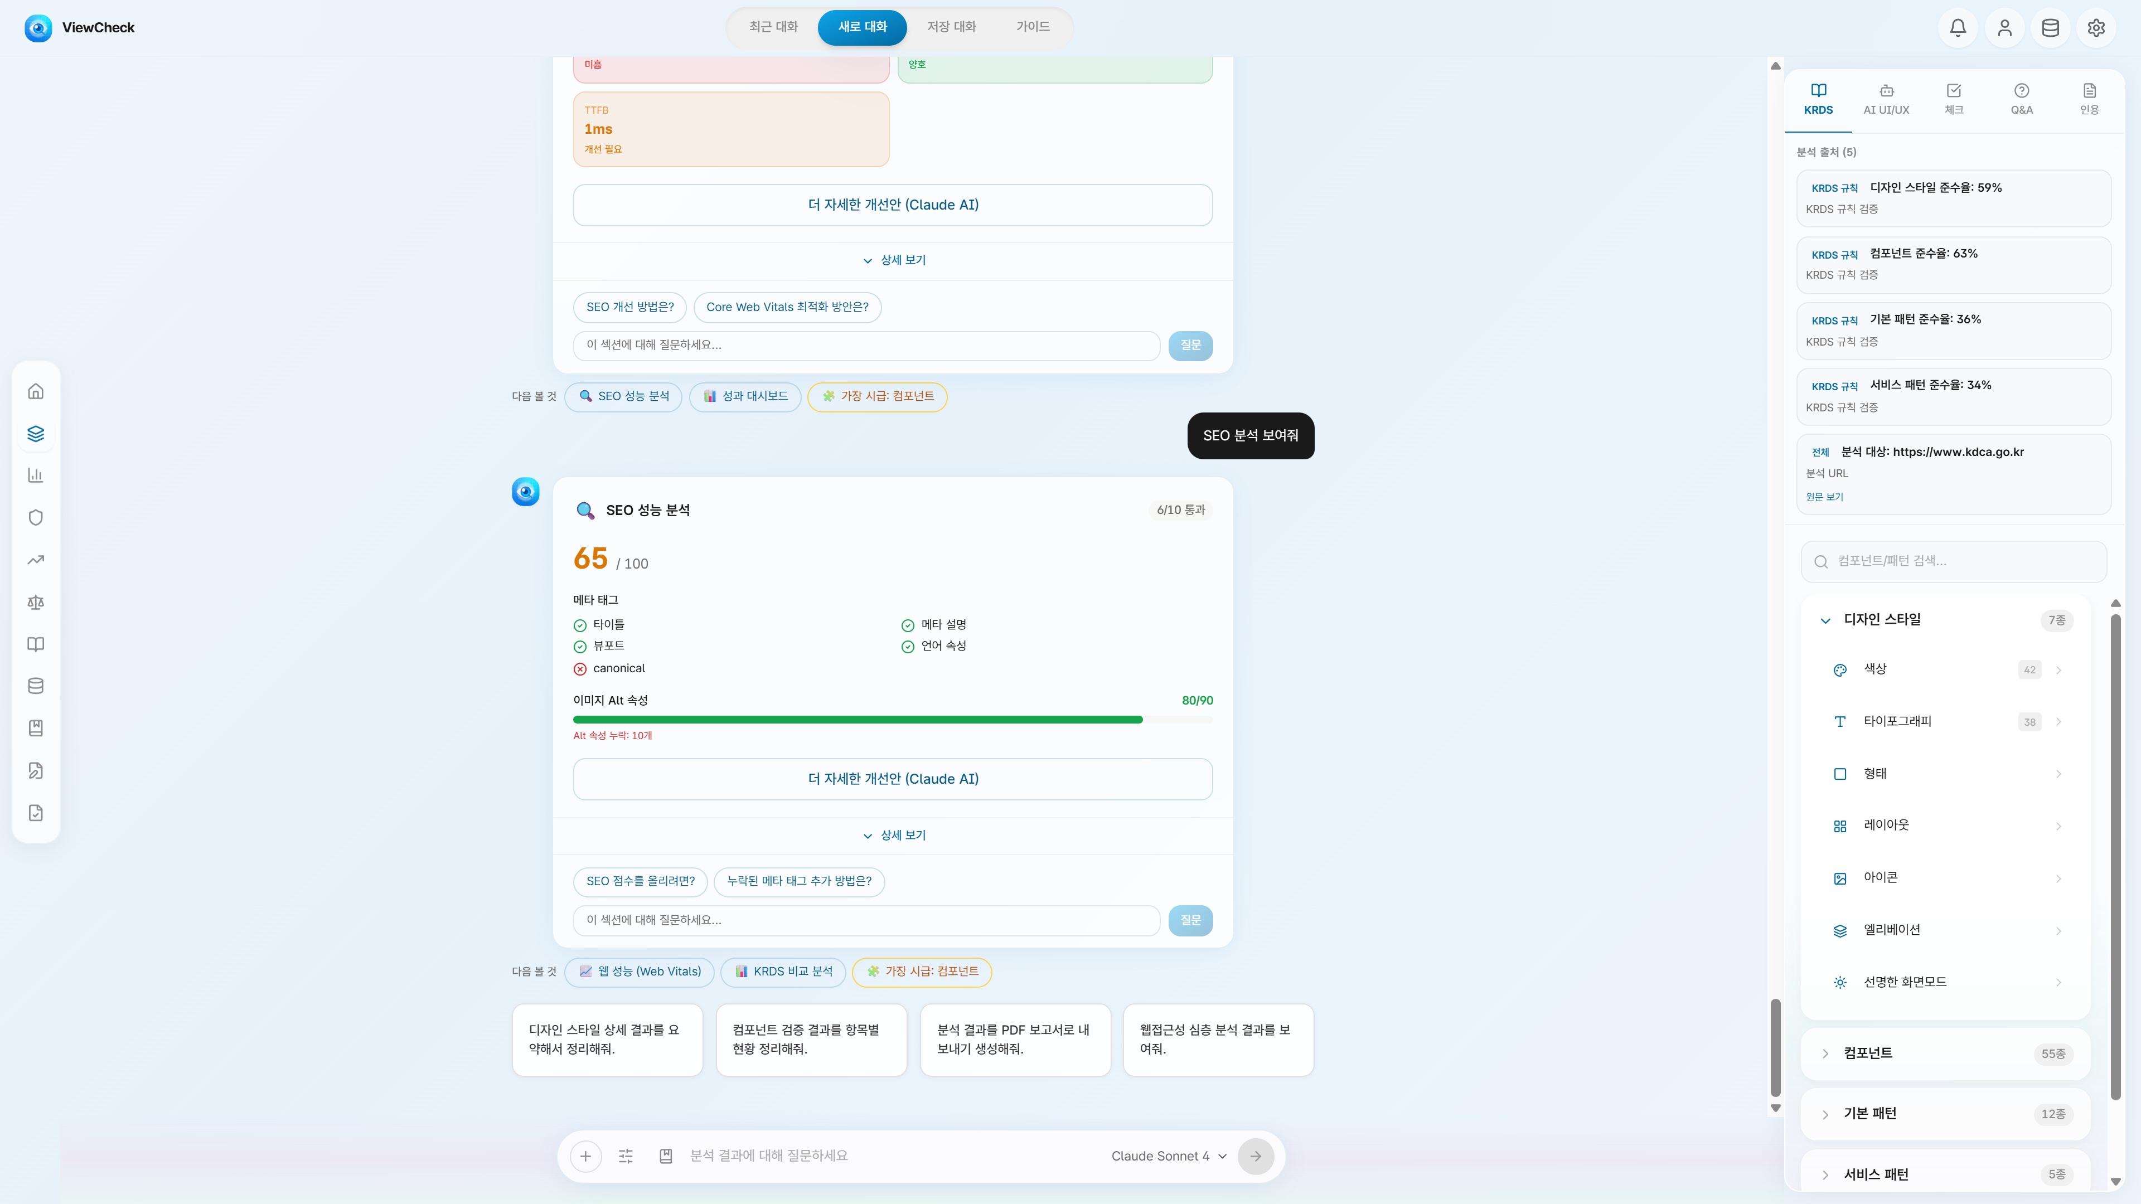Open the document edit icon in sidebar

pos(36,770)
